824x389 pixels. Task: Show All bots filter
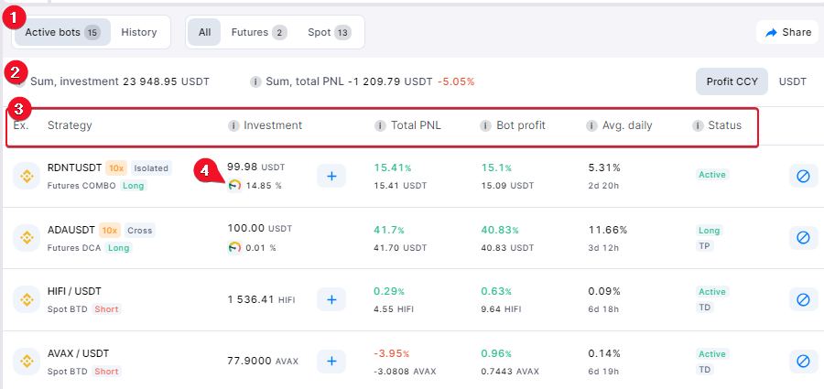[204, 33]
